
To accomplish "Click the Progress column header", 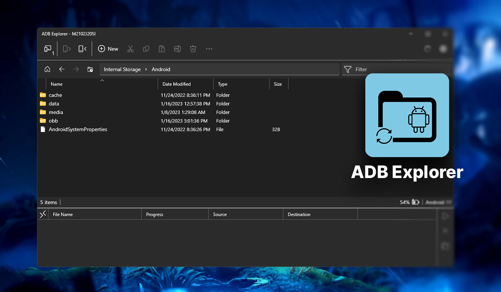I will pyautogui.click(x=155, y=215).
